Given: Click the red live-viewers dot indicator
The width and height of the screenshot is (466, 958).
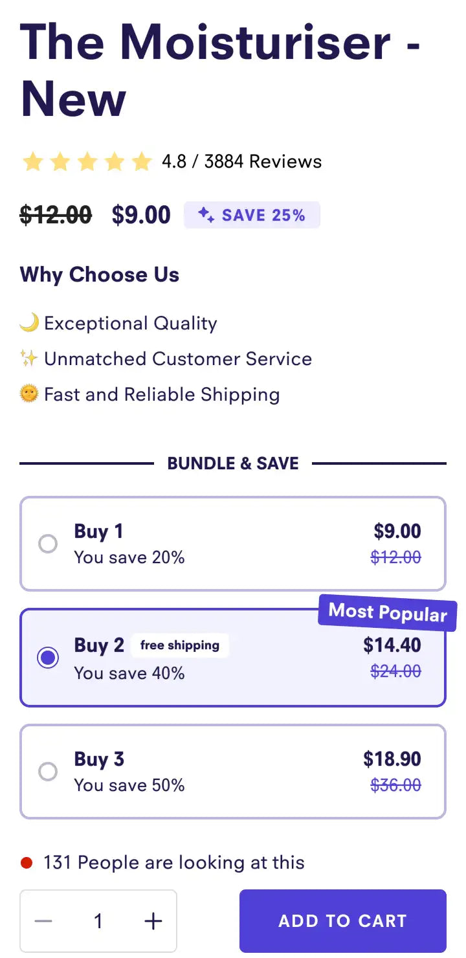Looking at the screenshot, I should (27, 863).
